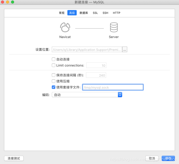Click the 编码 label
This screenshot has height=164, width=179.
coord(46,95)
